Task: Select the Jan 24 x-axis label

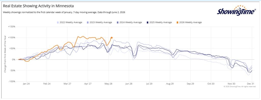Action: [x=26, y=84]
